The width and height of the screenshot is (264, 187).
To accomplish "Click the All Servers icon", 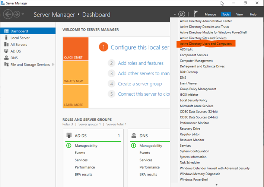I will [x=6, y=44].
